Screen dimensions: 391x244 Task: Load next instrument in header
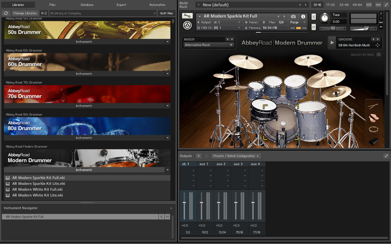click(284, 17)
